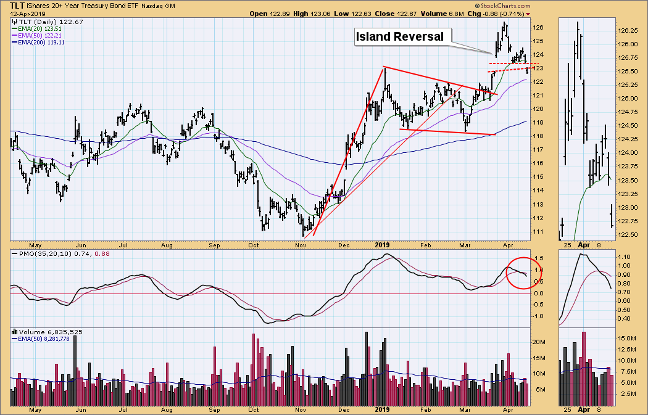648x415 pixels.
Task: Click the iShares 20+ Year Treasury Bond ETF title
Action: tap(82, 6)
